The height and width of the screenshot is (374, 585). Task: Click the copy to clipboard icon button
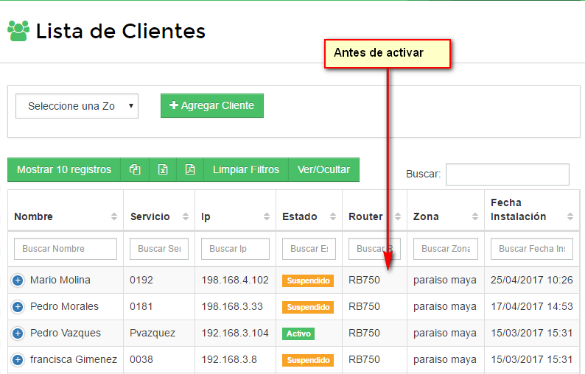click(x=135, y=169)
